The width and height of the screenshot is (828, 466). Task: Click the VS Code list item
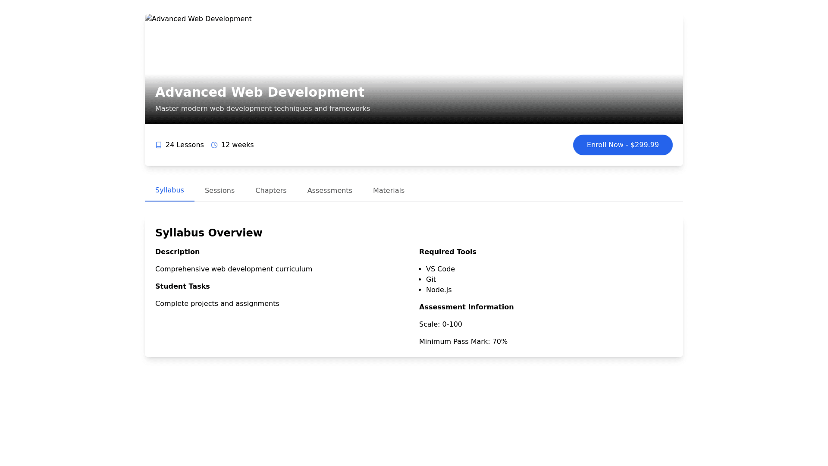coord(440,269)
